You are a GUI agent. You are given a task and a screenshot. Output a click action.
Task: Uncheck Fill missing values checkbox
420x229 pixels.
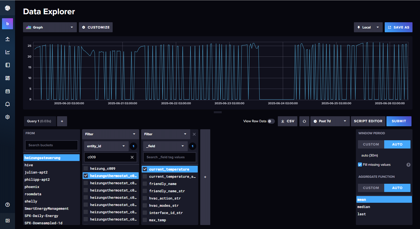(x=360, y=164)
